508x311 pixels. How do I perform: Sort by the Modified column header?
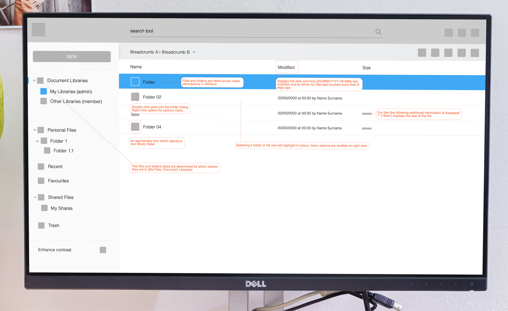click(x=286, y=68)
